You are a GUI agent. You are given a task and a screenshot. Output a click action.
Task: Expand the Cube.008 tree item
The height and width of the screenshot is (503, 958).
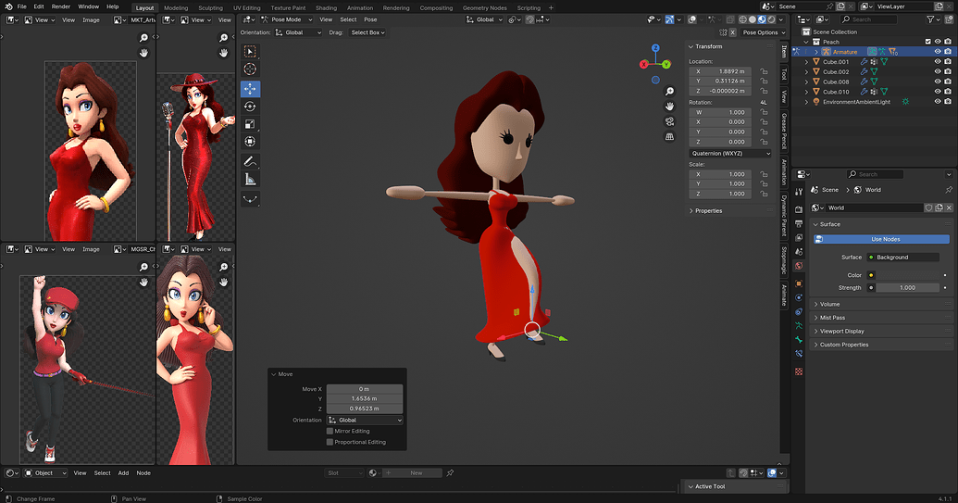coord(806,82)
